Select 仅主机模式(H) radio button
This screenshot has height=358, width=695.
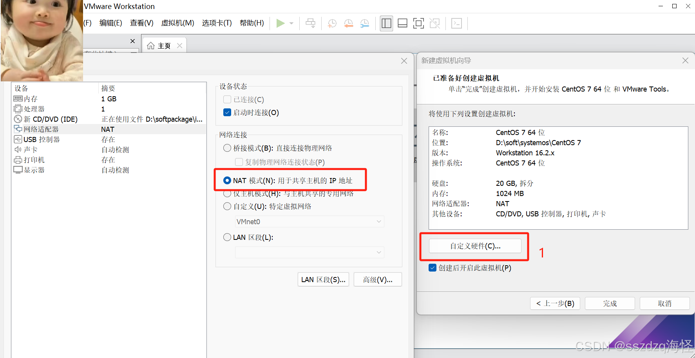pyautogui.click(x=227, y=194)
